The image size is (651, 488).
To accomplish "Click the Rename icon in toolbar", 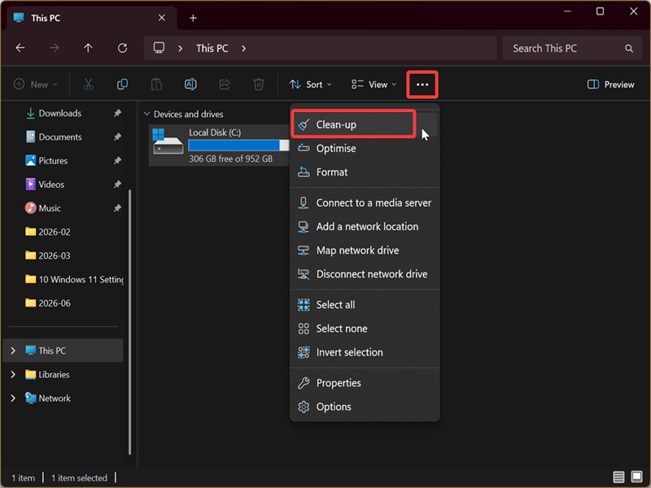I will pos(190,85).
